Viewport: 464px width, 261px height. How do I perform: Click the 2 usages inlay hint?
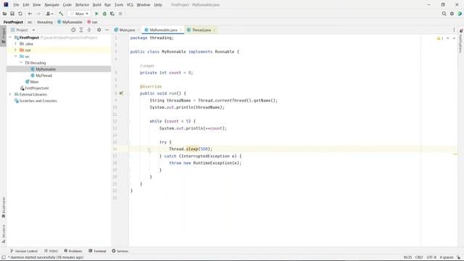point(146,66)
